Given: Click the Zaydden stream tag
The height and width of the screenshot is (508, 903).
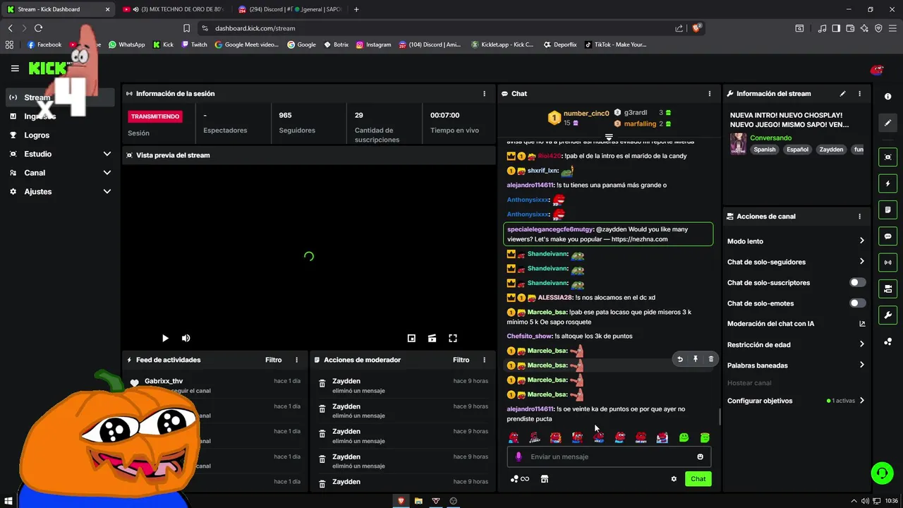Looking at the screenshot, I should coord(831,150).
